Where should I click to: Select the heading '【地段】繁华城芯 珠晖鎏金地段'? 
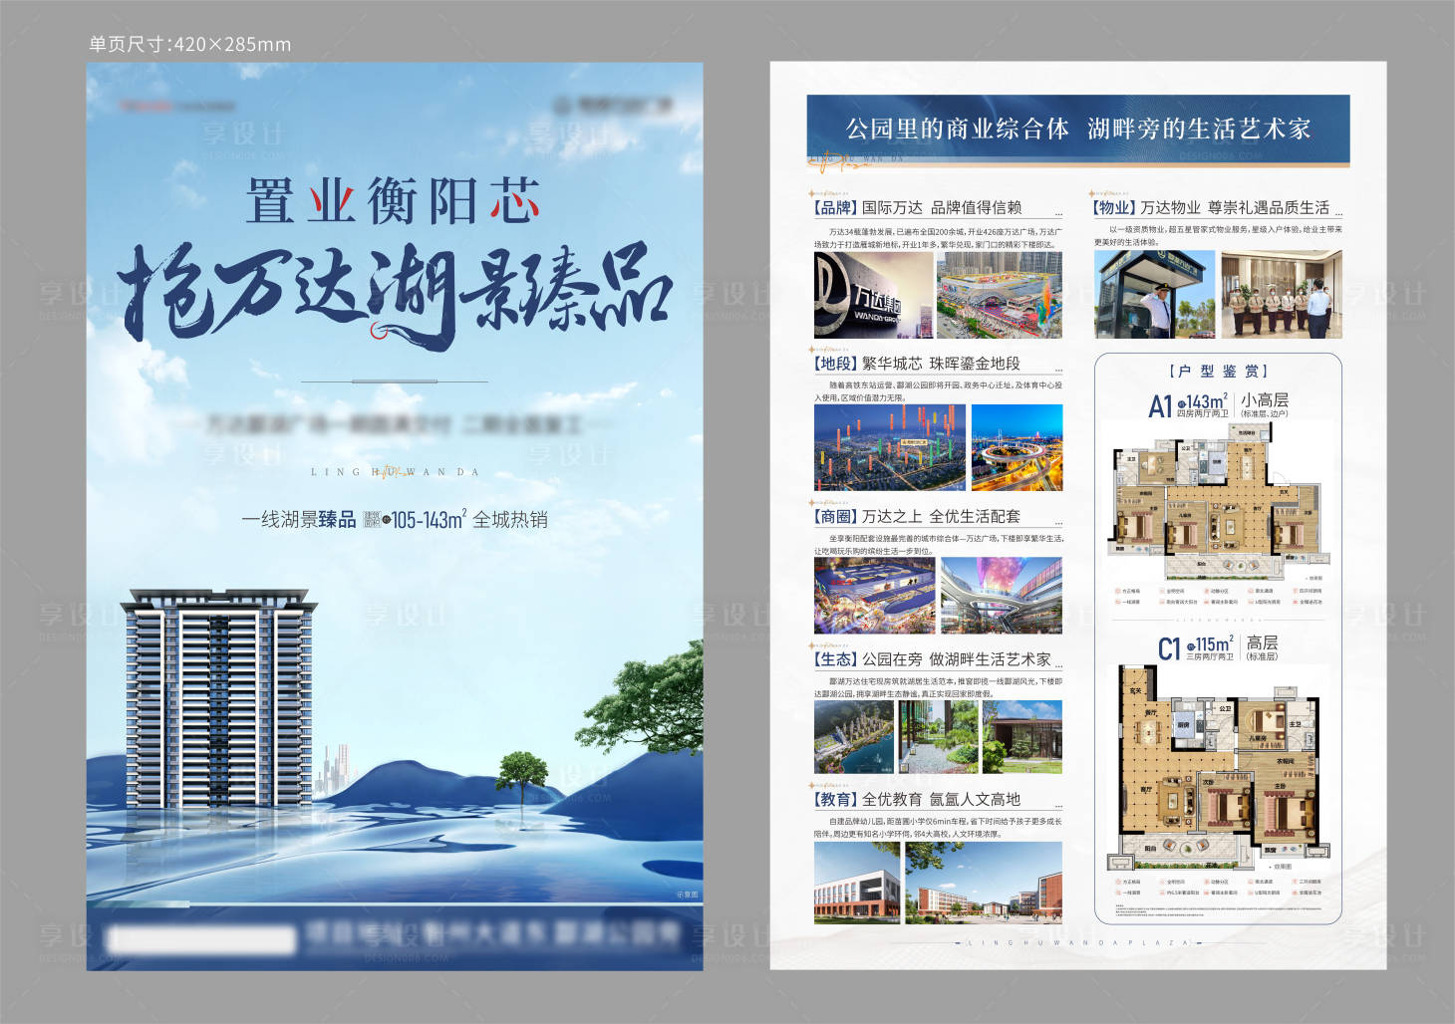[x=916, y=364]
